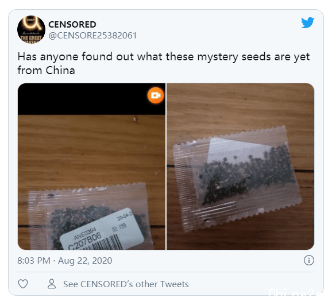Click the orange video camera badge
This screenshot has width=332, height=301.
(156, 95)
